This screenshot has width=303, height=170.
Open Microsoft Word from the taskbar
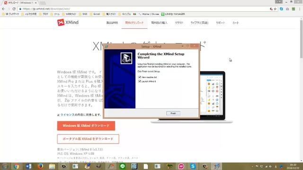pos(28,166)
